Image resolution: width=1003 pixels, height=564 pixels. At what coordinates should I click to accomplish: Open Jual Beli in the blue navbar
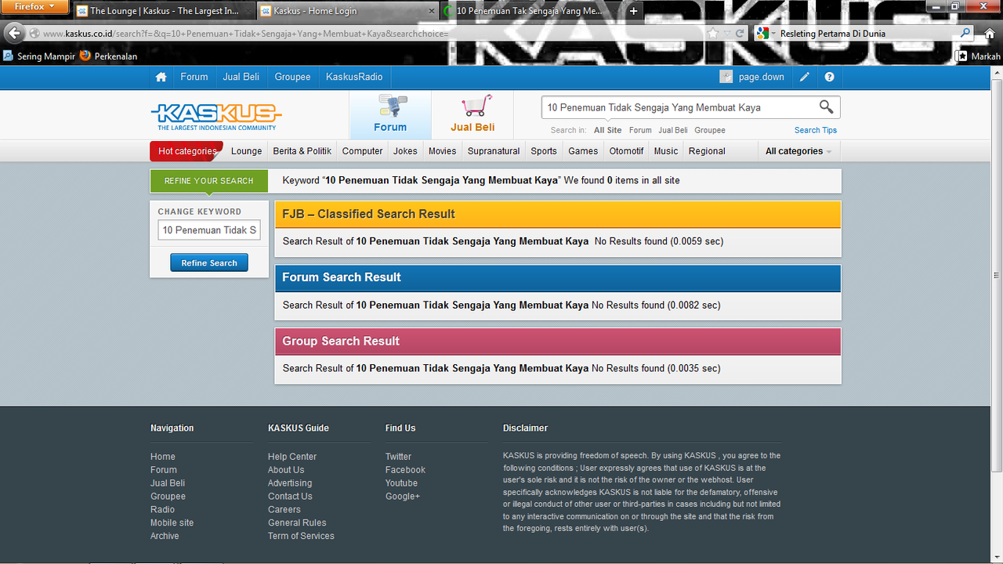[241, 77]
